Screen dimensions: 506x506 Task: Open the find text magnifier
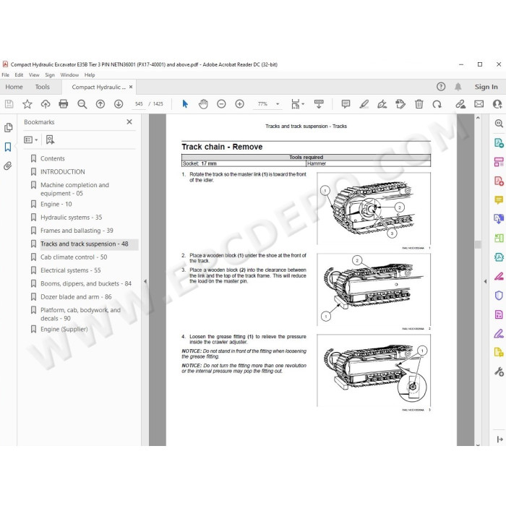point(82,104)
